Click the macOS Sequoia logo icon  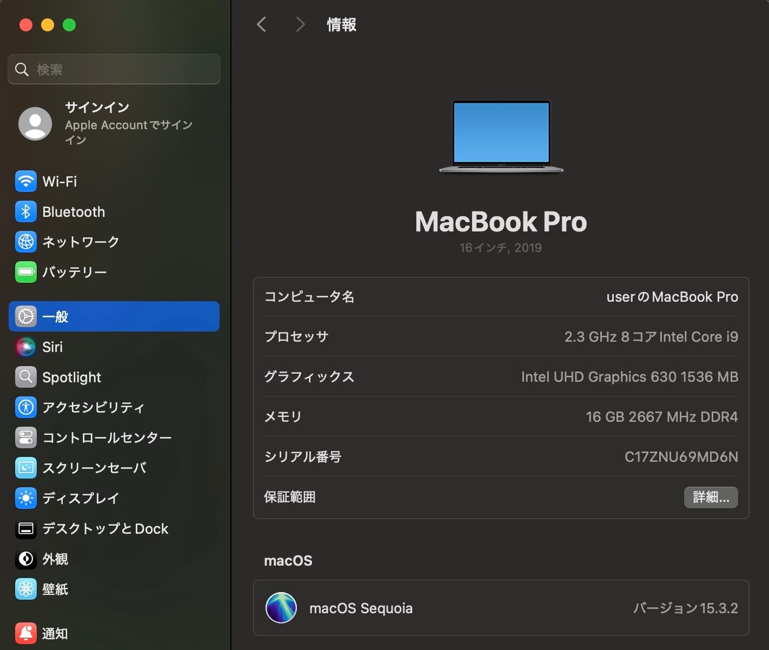tap(281, 608)
